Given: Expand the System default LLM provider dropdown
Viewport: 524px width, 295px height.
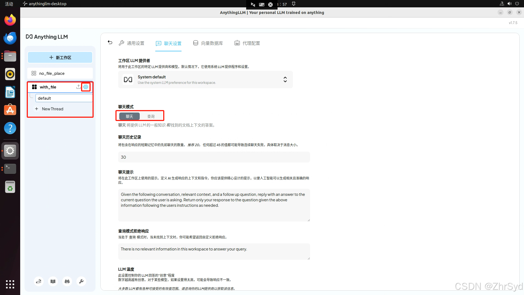Looking at the screenshot, I should (205, 79).
